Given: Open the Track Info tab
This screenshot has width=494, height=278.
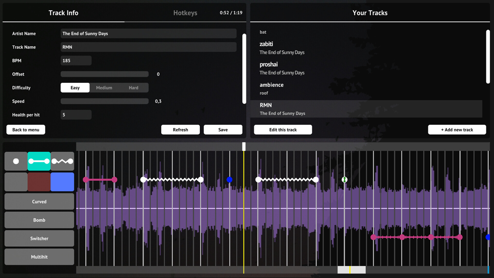Looking at the screenshot, I should coord(63,13).
